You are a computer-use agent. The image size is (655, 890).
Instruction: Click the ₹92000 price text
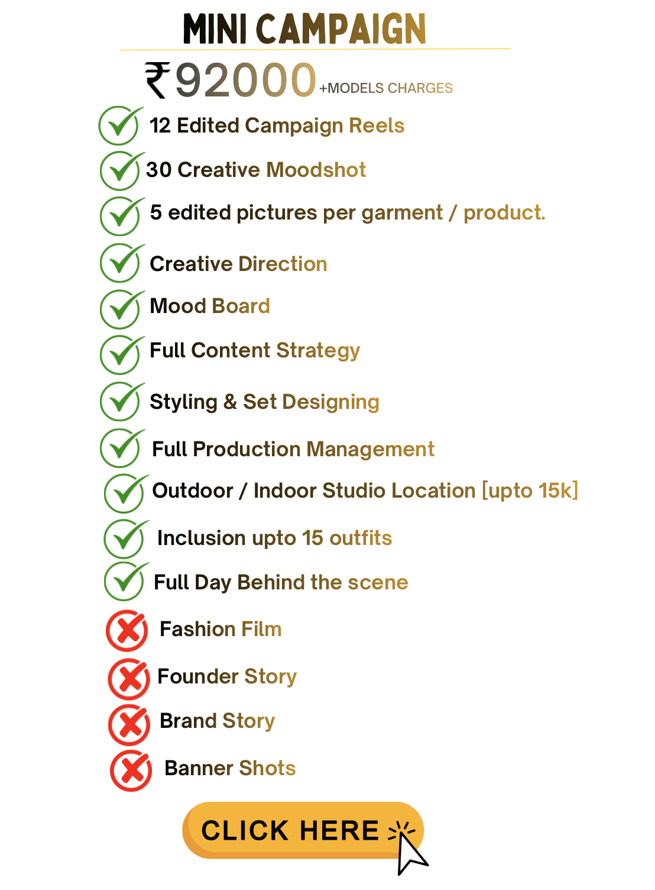(245, 80)
